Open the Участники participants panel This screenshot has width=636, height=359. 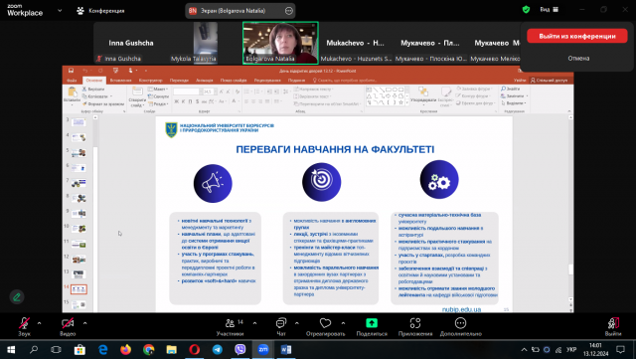[x=230, y=326]
